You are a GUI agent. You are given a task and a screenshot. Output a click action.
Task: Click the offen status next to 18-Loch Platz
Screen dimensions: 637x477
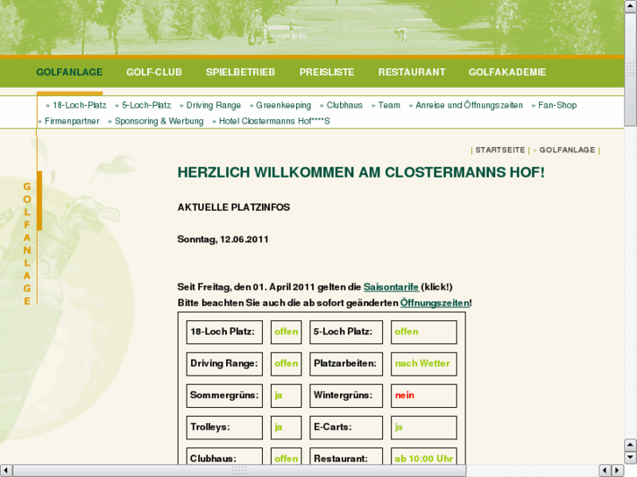(286, 332)
